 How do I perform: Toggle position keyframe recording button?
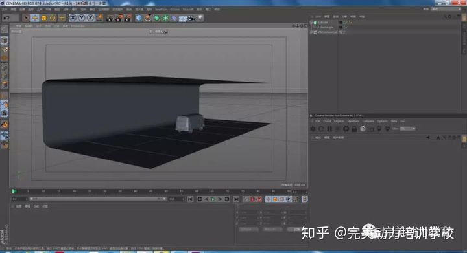(268, 199)
